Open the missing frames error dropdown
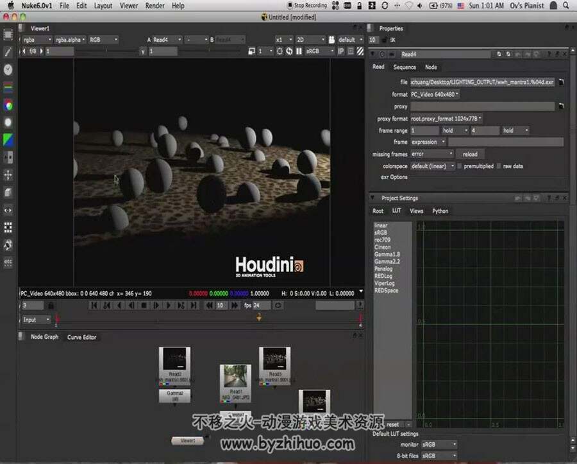Image resolution: width=577 pixels, height=464 pixels. [432, 154]
